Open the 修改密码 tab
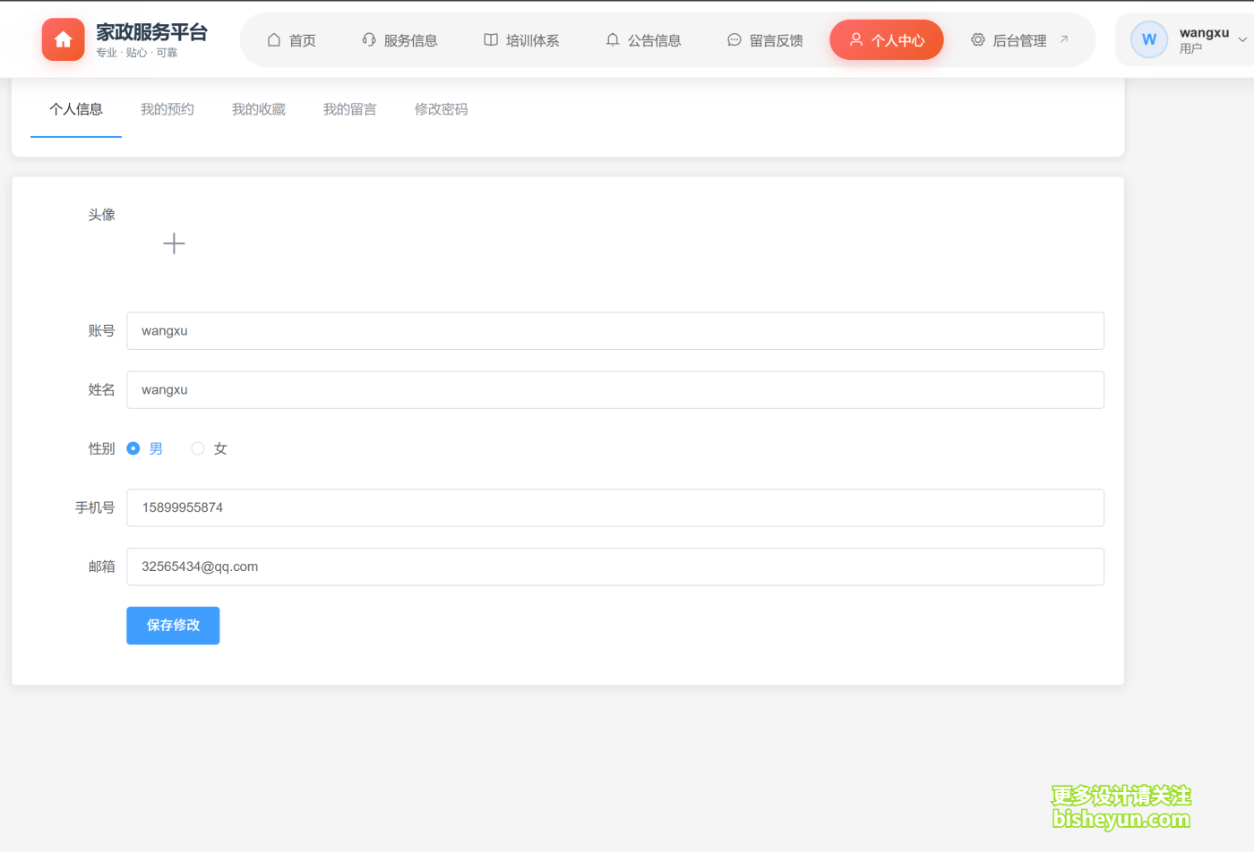Image resolution: width=1254 pixels, height=852 pixels. coord(441,108)
